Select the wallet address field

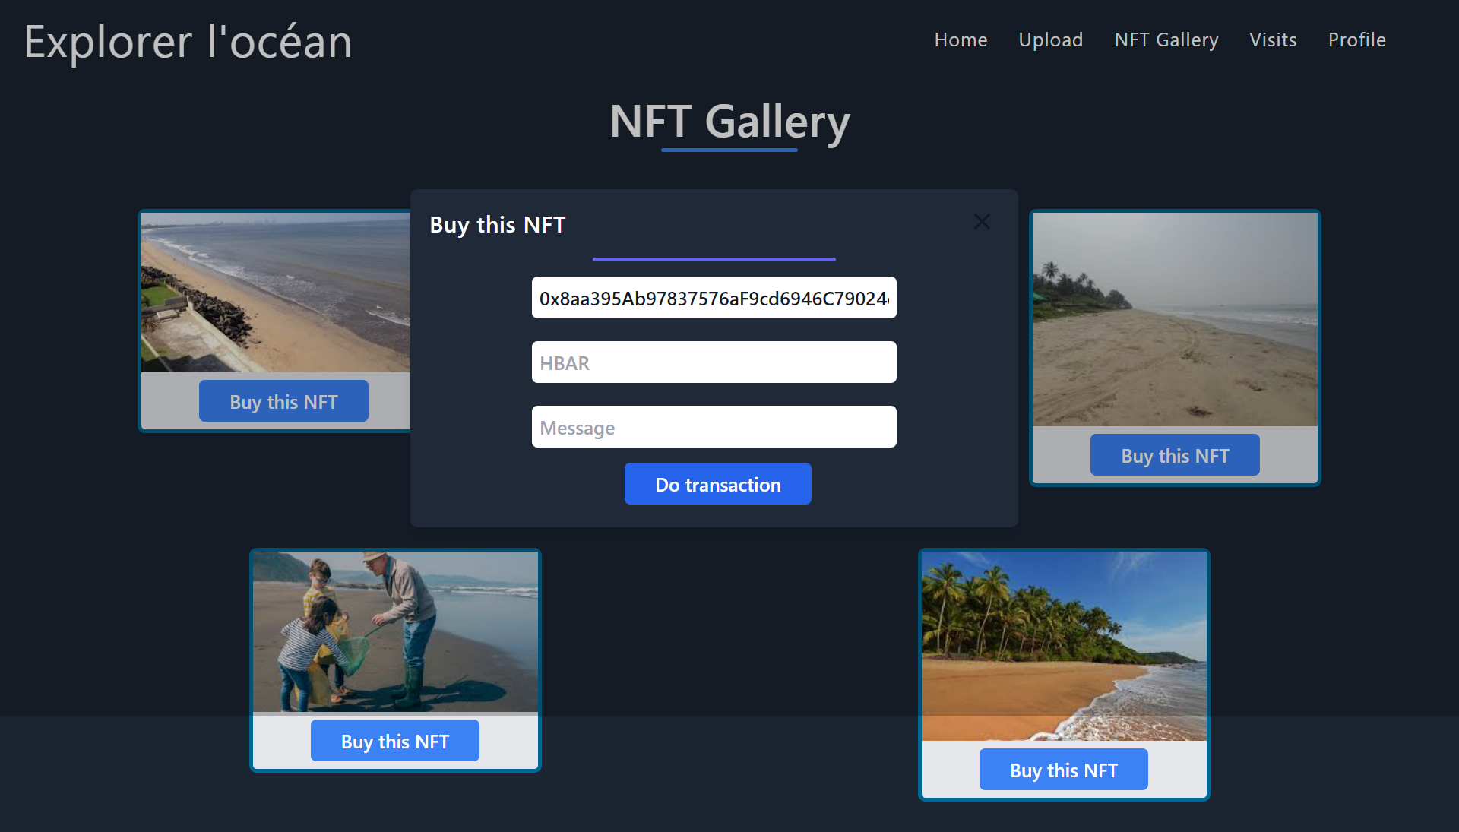pyautogui.click(x=714, y=298)
